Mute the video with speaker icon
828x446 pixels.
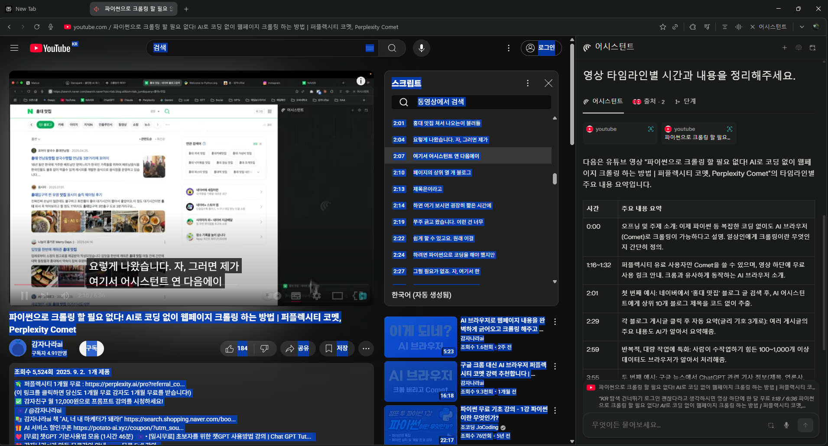point(65,296)
